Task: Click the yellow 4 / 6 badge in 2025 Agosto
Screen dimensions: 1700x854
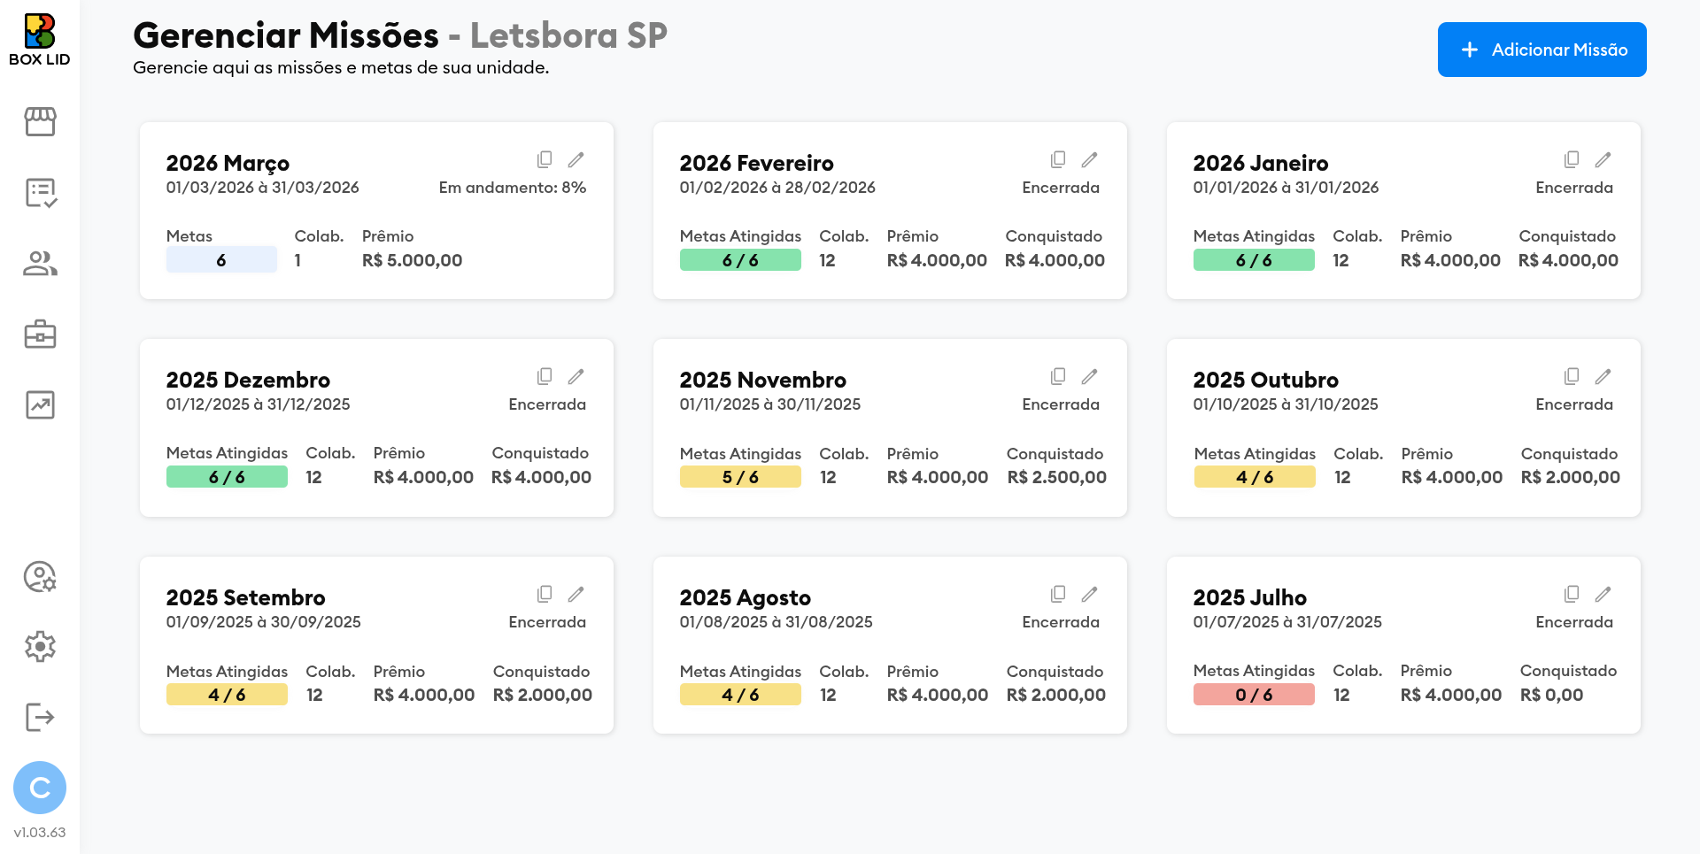Action: 740,695
